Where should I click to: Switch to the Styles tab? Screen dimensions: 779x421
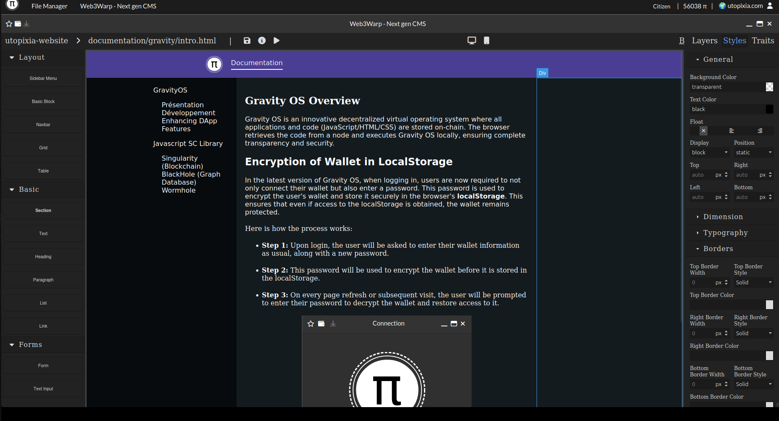coord(734,40)
